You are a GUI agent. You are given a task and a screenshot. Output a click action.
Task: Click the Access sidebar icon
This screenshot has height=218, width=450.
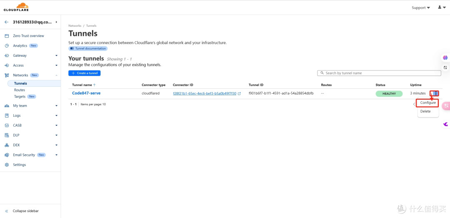(7, 65)
